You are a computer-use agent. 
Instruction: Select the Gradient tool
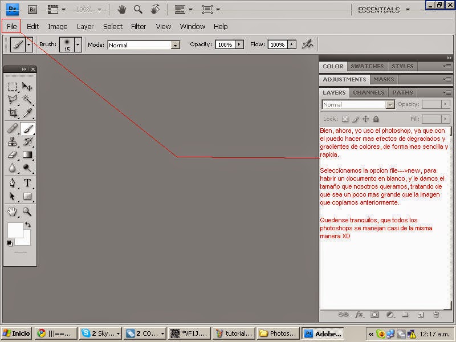click(x=27, y=154)
